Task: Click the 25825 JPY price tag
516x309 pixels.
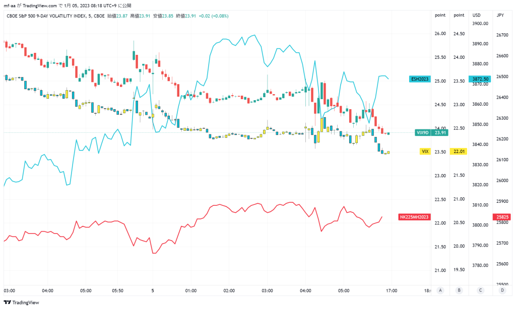Action: pos(502,217)
